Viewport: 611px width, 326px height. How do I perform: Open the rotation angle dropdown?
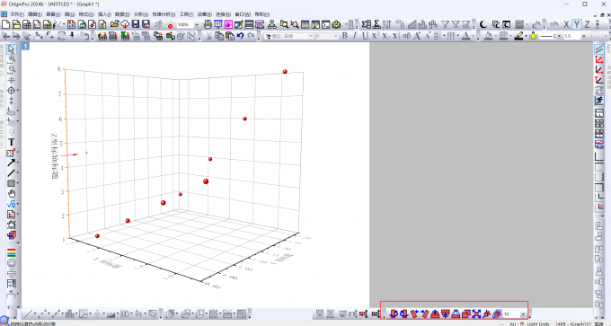[x=523, y=314]
